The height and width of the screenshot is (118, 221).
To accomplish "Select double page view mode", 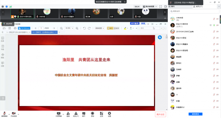I will [116, 28].
